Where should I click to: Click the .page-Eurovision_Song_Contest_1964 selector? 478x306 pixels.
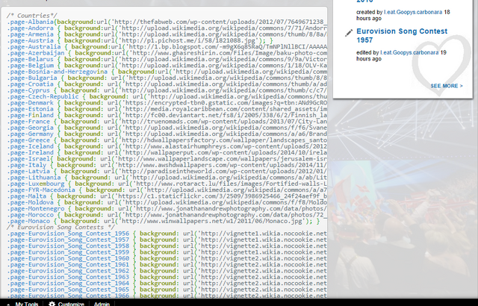68,284
